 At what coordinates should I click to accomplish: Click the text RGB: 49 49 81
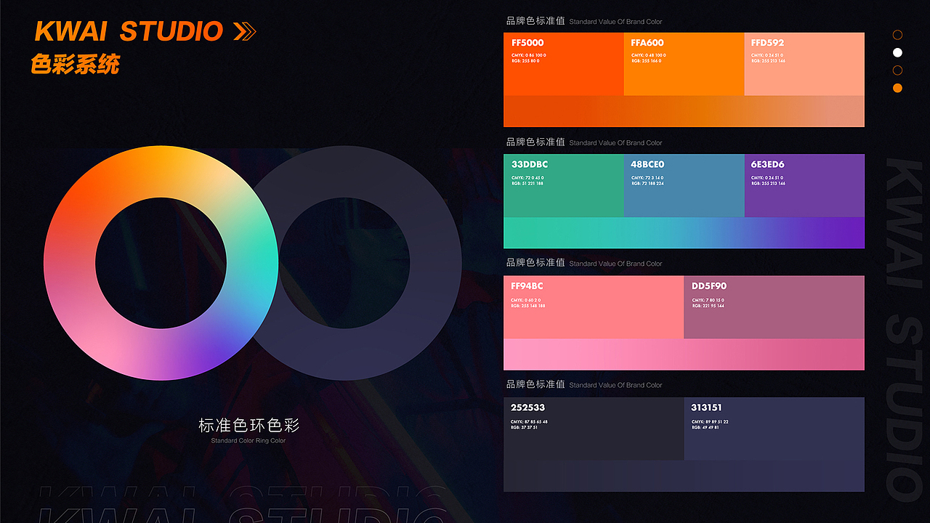coord(705,428)
